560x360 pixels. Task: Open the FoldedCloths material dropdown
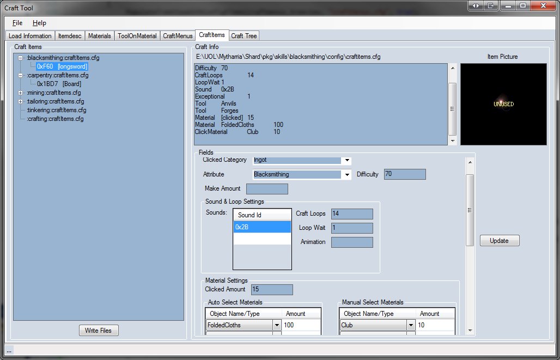tap(277, 325)
